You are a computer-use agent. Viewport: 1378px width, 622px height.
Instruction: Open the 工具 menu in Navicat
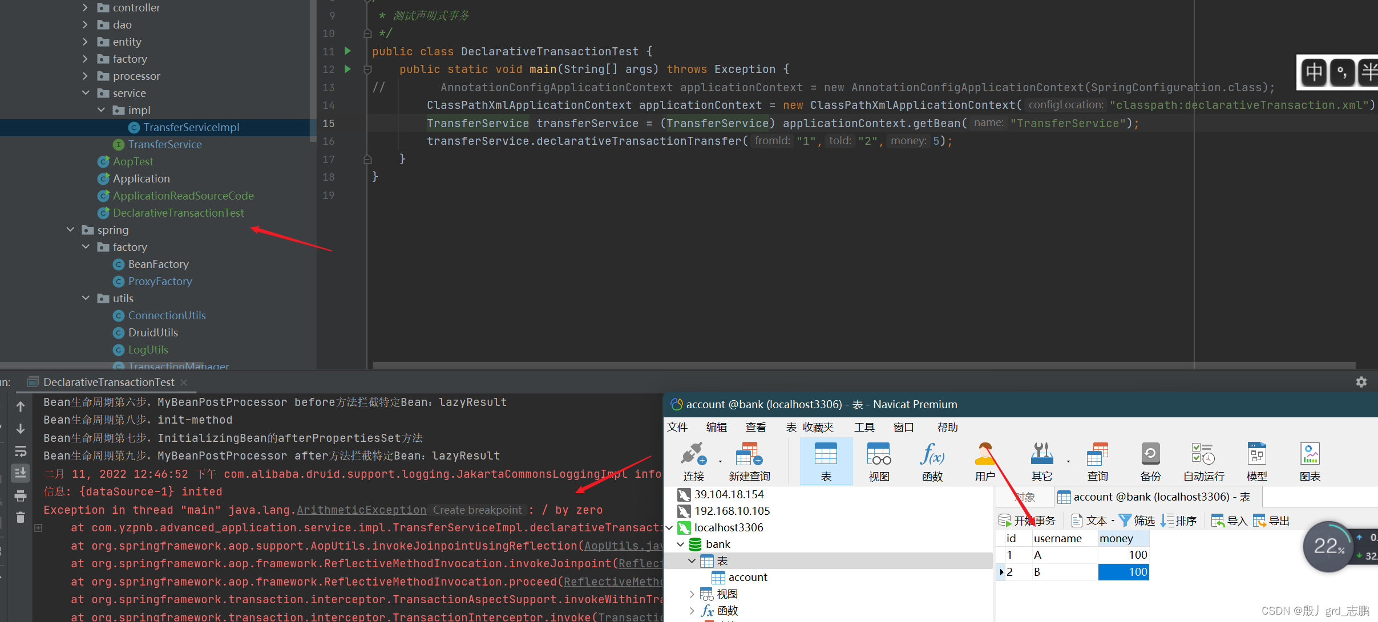[x=864, y=427]
